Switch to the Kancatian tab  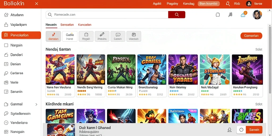coord(85,25)
